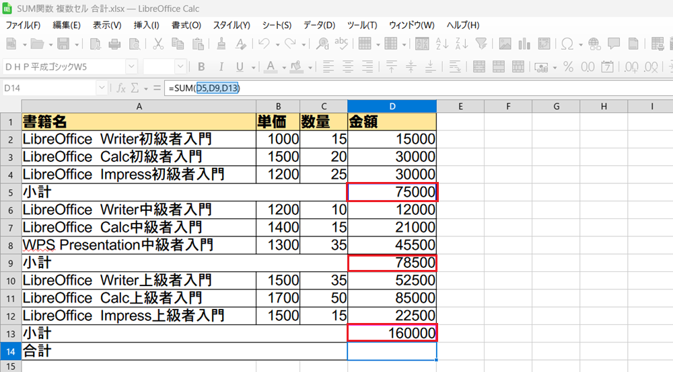Open Headers and Footers icon
The image size is (673, 372).
pos(633,44)
